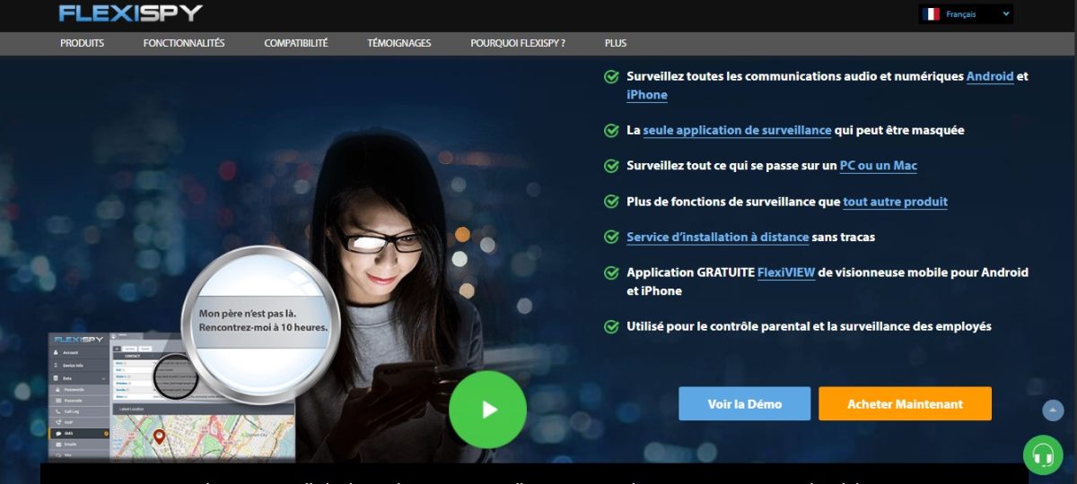The height and width of the screenshot is (484, 1077).
Task: Click the scroll-to-top arrow icon
Action: point(1053,411)
